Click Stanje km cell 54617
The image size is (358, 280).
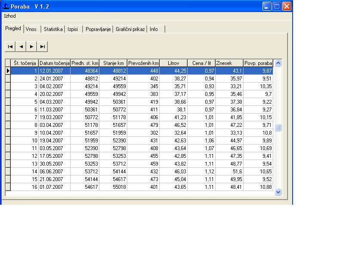[x=113, y=179]
